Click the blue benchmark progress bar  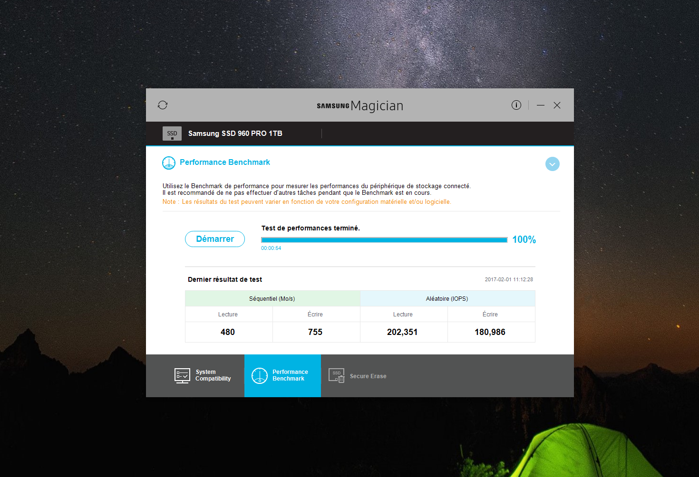384,240
